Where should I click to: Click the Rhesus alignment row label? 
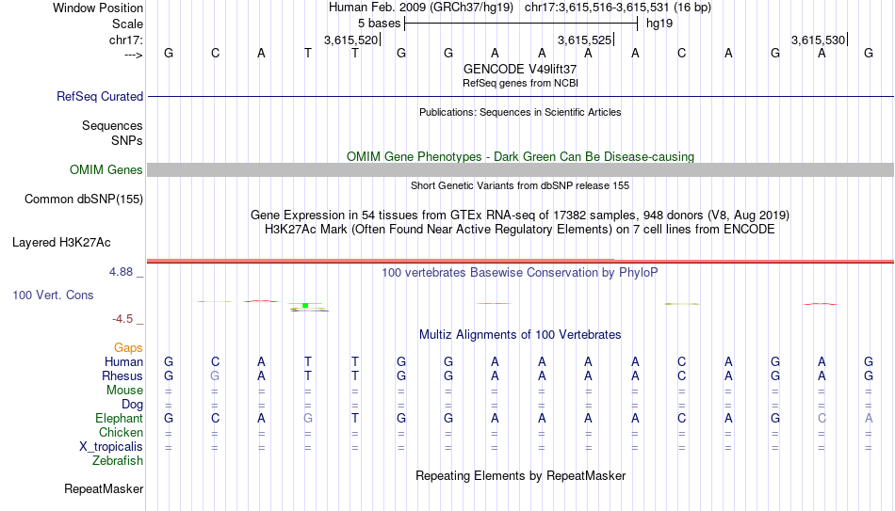122,376
